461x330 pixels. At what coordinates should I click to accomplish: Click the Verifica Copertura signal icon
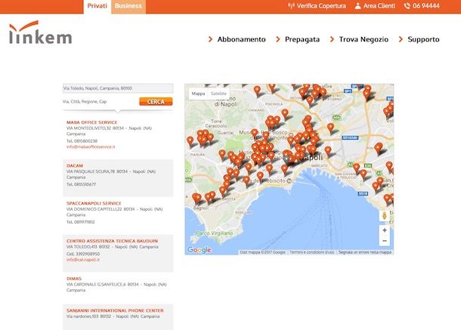292,6
